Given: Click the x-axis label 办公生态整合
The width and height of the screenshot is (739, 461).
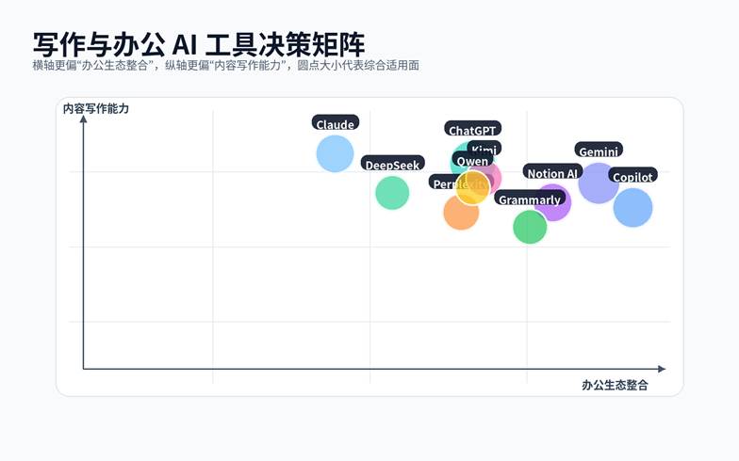Looking at the screenshot, I should pyautogui.click(x=615, y=386).
